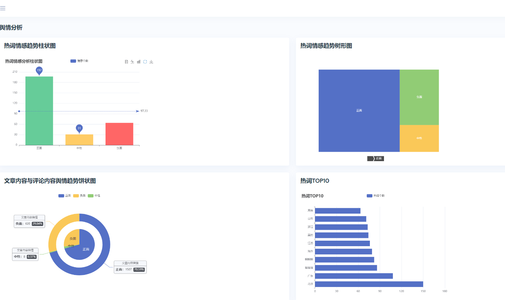Click the blue 正面 treemap block
Image resolution: width=505 pixels, height=300 pixels.
tap(359, 110)
